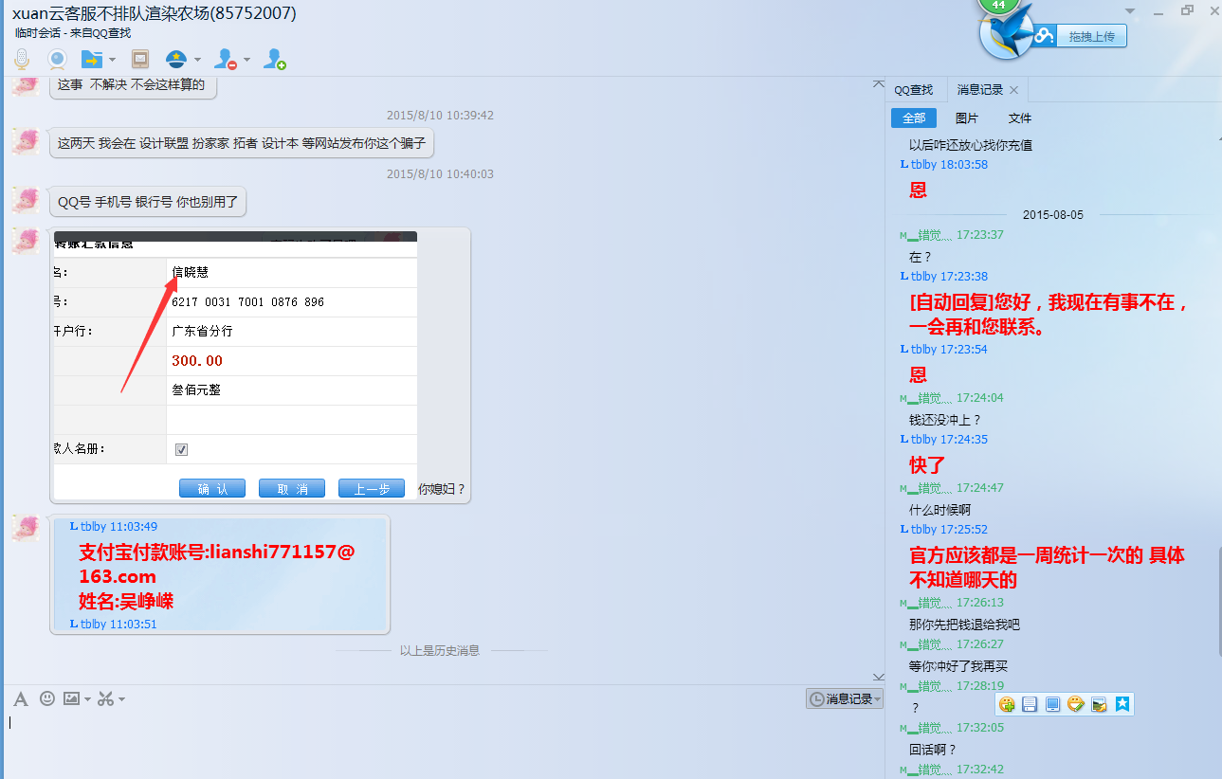The image size is (1222, 779).
Task: Open the window menu triangle at top right
Action: tap(1130, 11)
